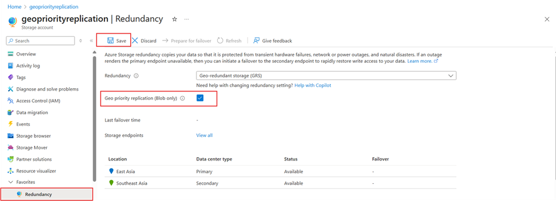Click the Give feedback person icon

pos(257,41)
